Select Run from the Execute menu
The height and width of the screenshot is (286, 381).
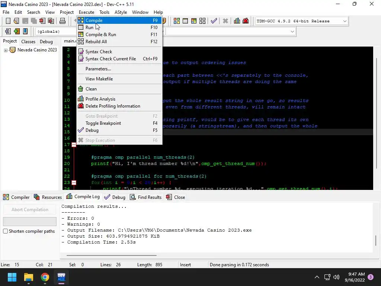coord(119,28)
